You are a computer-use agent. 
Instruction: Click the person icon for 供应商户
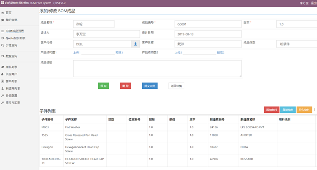tap(3, 74)
